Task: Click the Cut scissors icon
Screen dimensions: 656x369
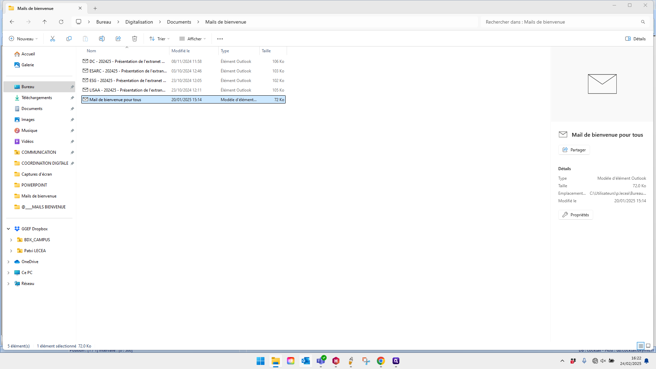Action: (x=53, y=39)
